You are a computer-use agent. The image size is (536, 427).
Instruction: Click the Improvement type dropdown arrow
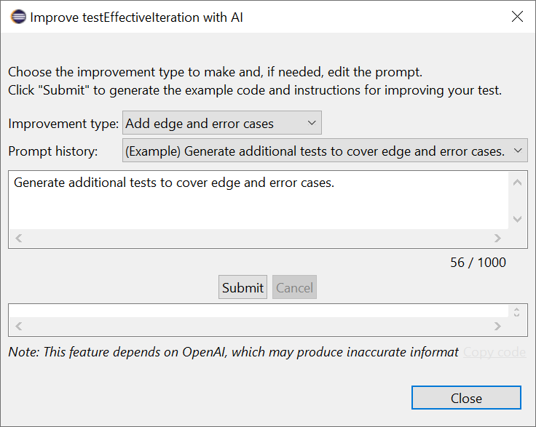click(312, 123)
